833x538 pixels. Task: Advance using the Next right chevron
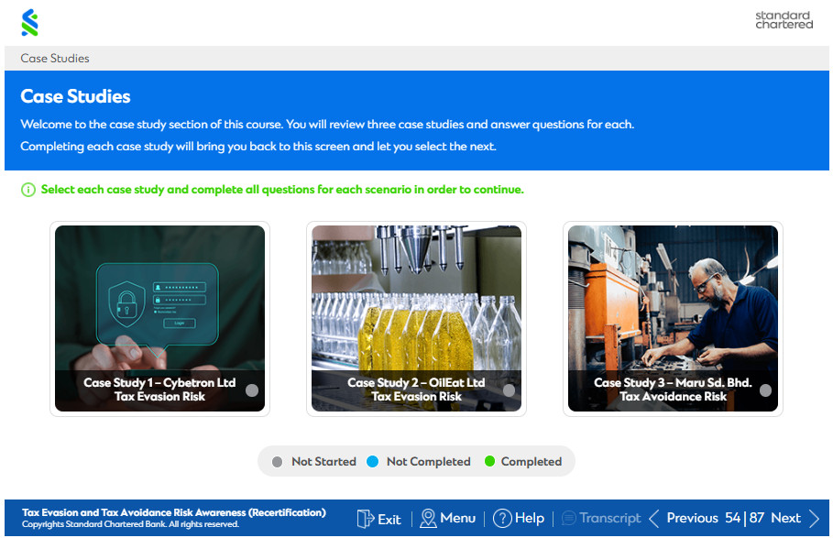(814, 519)
